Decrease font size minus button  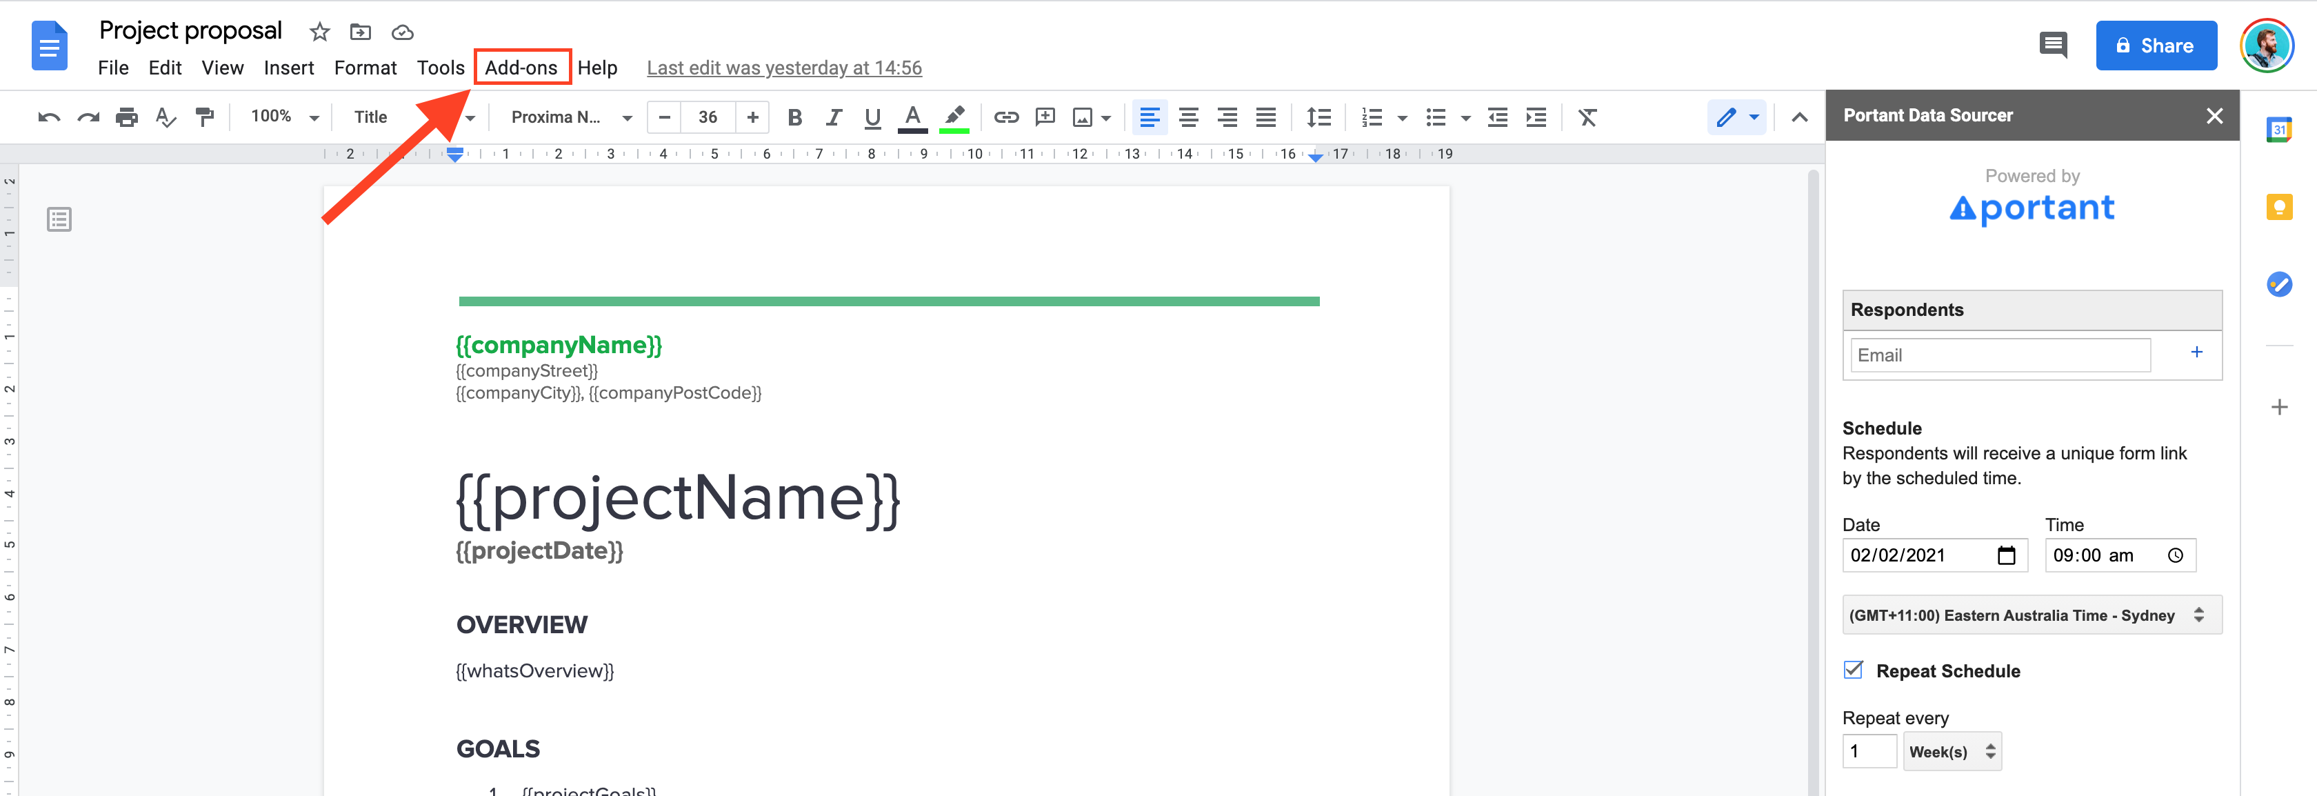tap(665, 117)
